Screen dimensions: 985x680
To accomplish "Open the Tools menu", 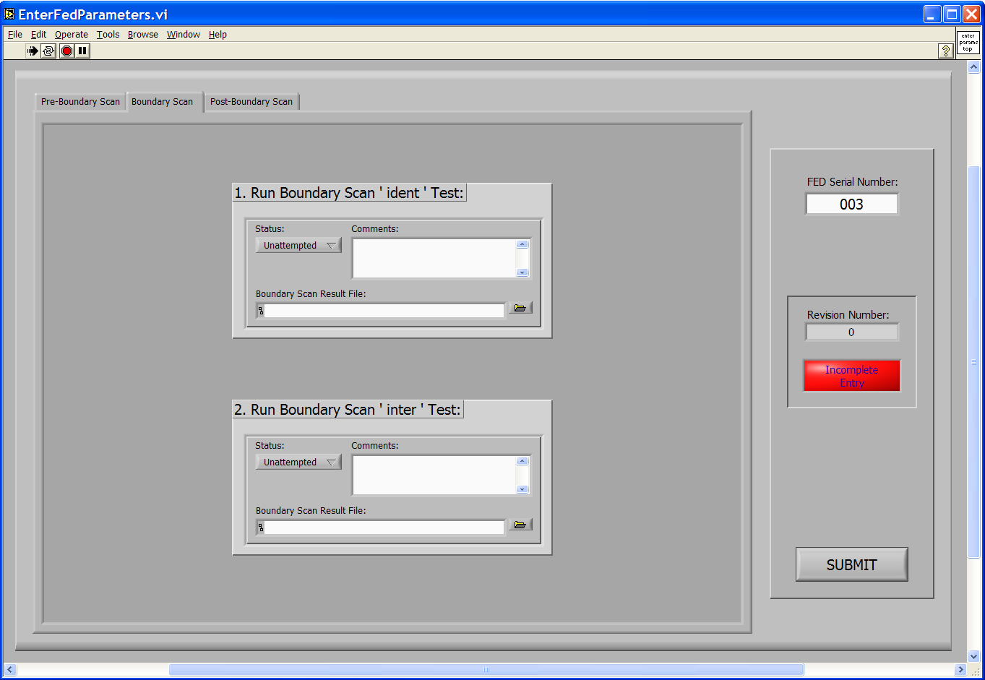I will 108,35.
